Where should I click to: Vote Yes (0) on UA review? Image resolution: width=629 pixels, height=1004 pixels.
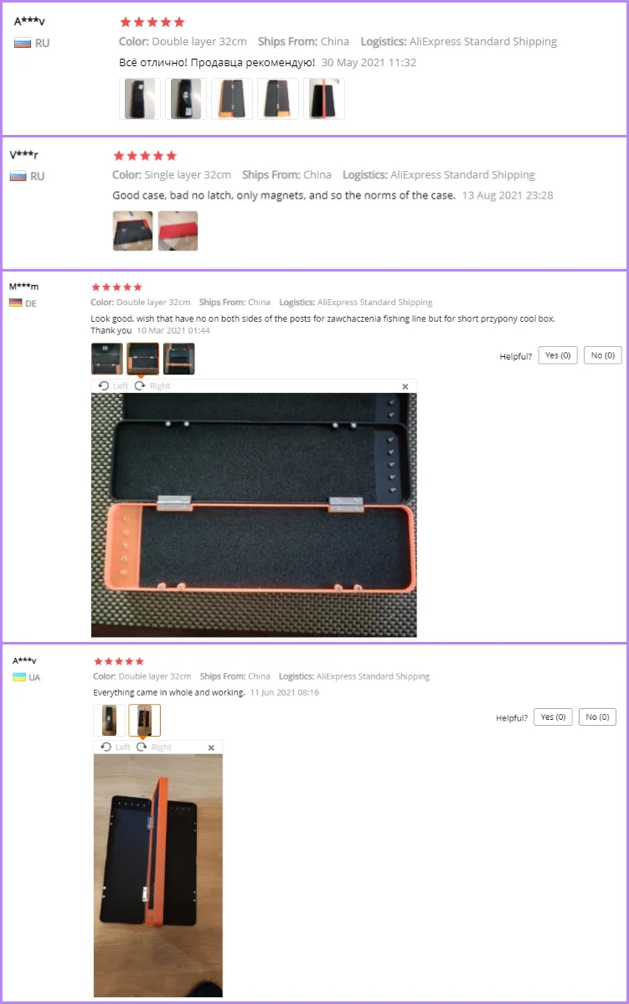pos(553,717)
